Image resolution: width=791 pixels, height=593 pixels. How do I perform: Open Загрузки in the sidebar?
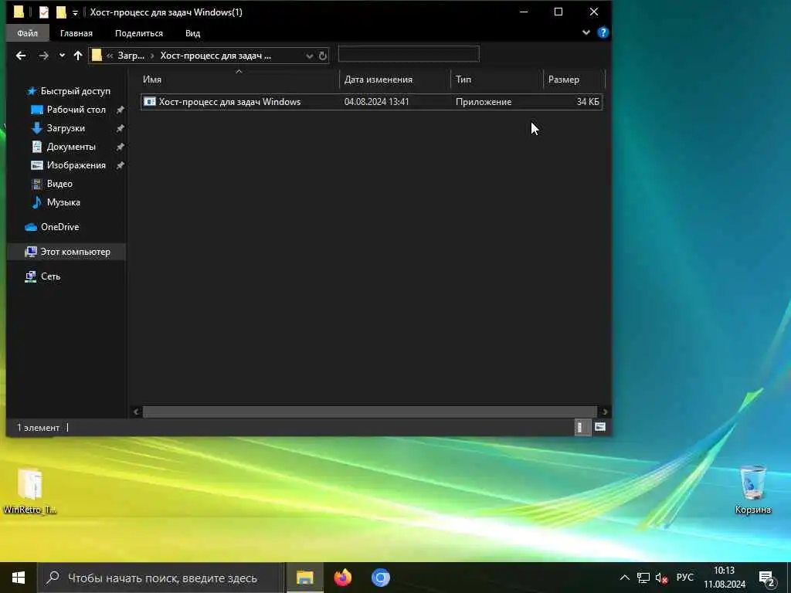tap(58, 128)
